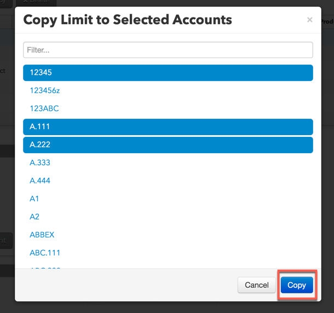Click the Filter input field

click(168, 50)
